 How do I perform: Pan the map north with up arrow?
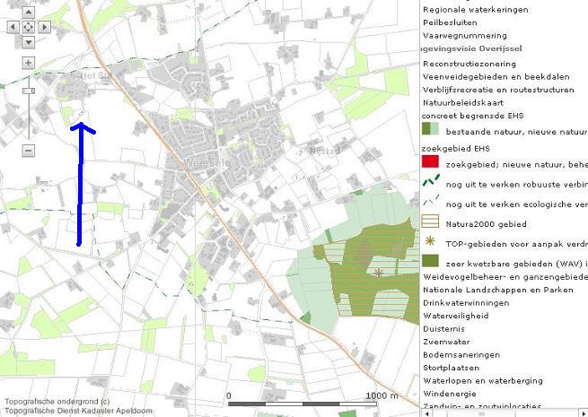[x=29, y=13]
